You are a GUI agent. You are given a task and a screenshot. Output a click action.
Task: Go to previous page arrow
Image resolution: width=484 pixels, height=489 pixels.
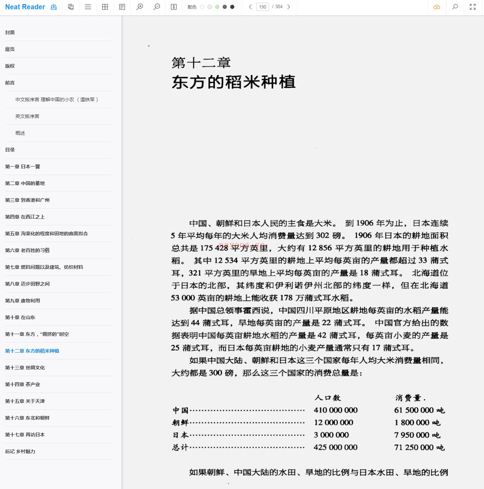coord(250,7)
